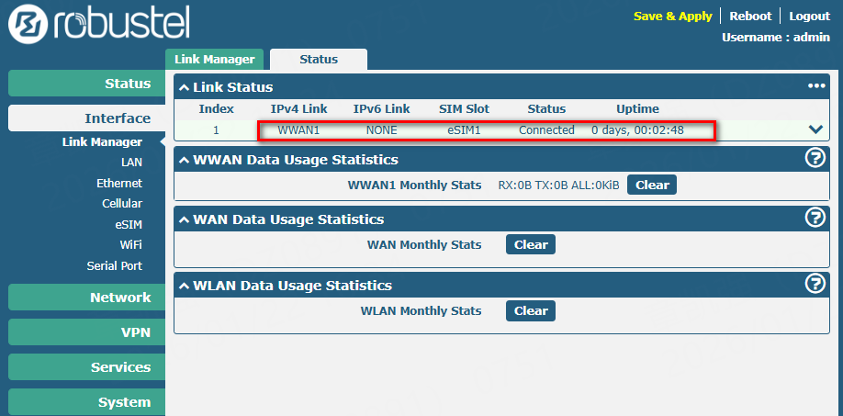843x416 pixels.
Task: Switch to the Link Manager tab
Action: [214, 59]
